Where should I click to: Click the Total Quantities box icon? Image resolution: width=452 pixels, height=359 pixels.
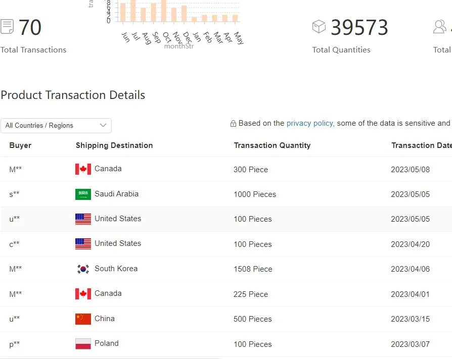coord(319,26)
